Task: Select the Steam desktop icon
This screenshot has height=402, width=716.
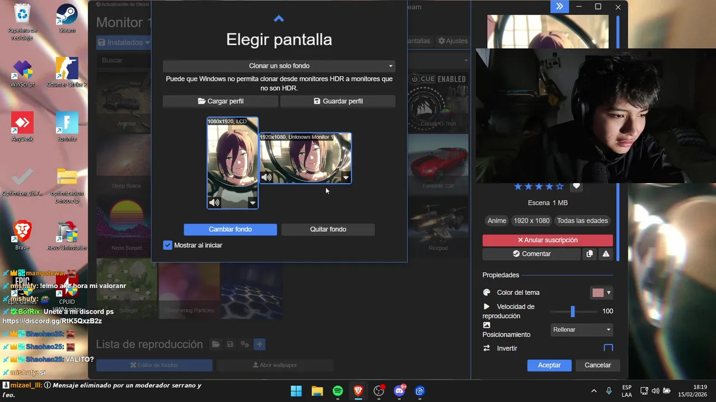Action: coord(67,18)
